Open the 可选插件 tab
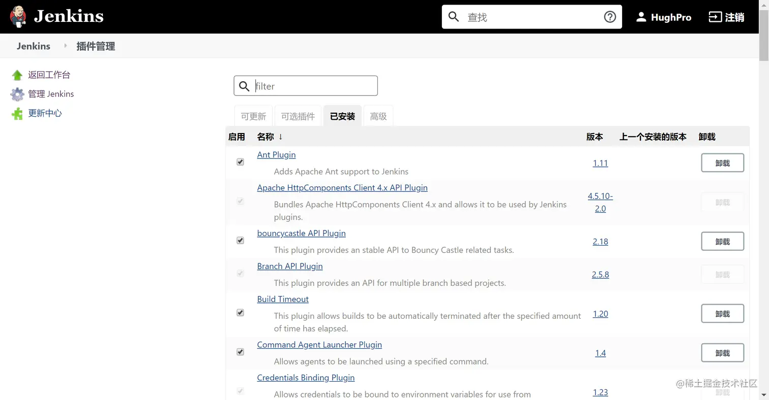This screenshot has height=400, width=769. [x=298, y=116]
